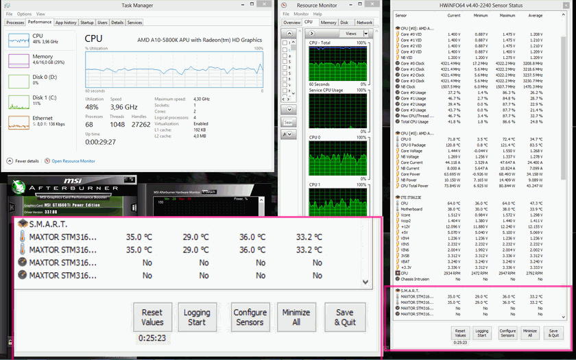Click lightning icon beside VBAT row
The height and width of the screenshot is (360, 576).
click(x=398, y=261)
